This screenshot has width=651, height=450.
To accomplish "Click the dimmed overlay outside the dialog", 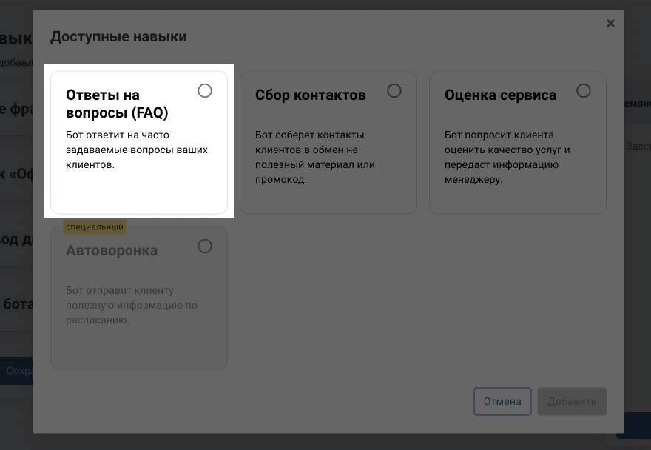I will [15, 429].
